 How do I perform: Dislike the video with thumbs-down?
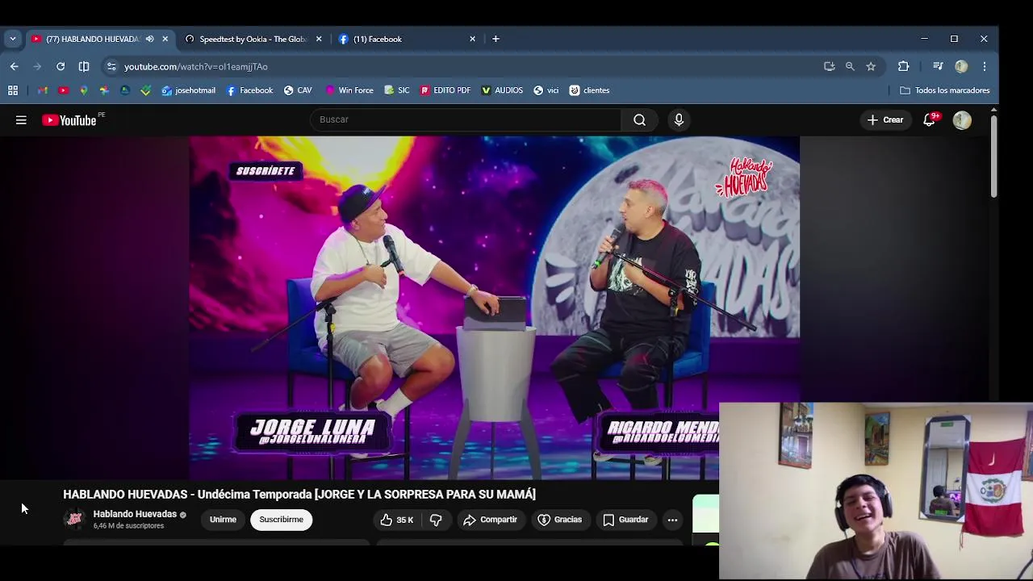436,520
